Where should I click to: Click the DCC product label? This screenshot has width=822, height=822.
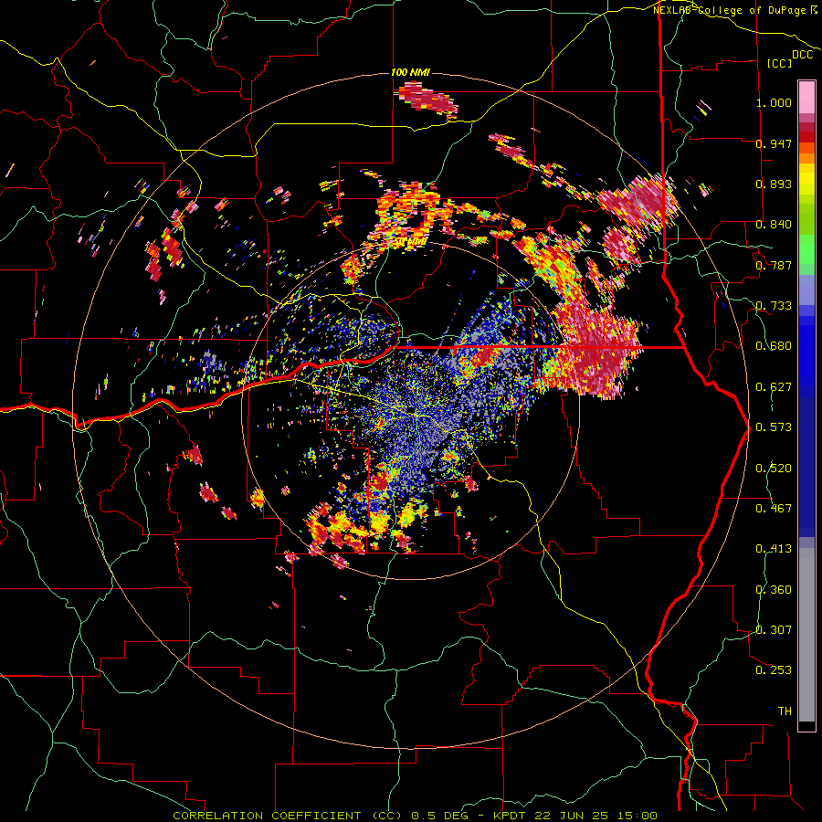(803, 55)
